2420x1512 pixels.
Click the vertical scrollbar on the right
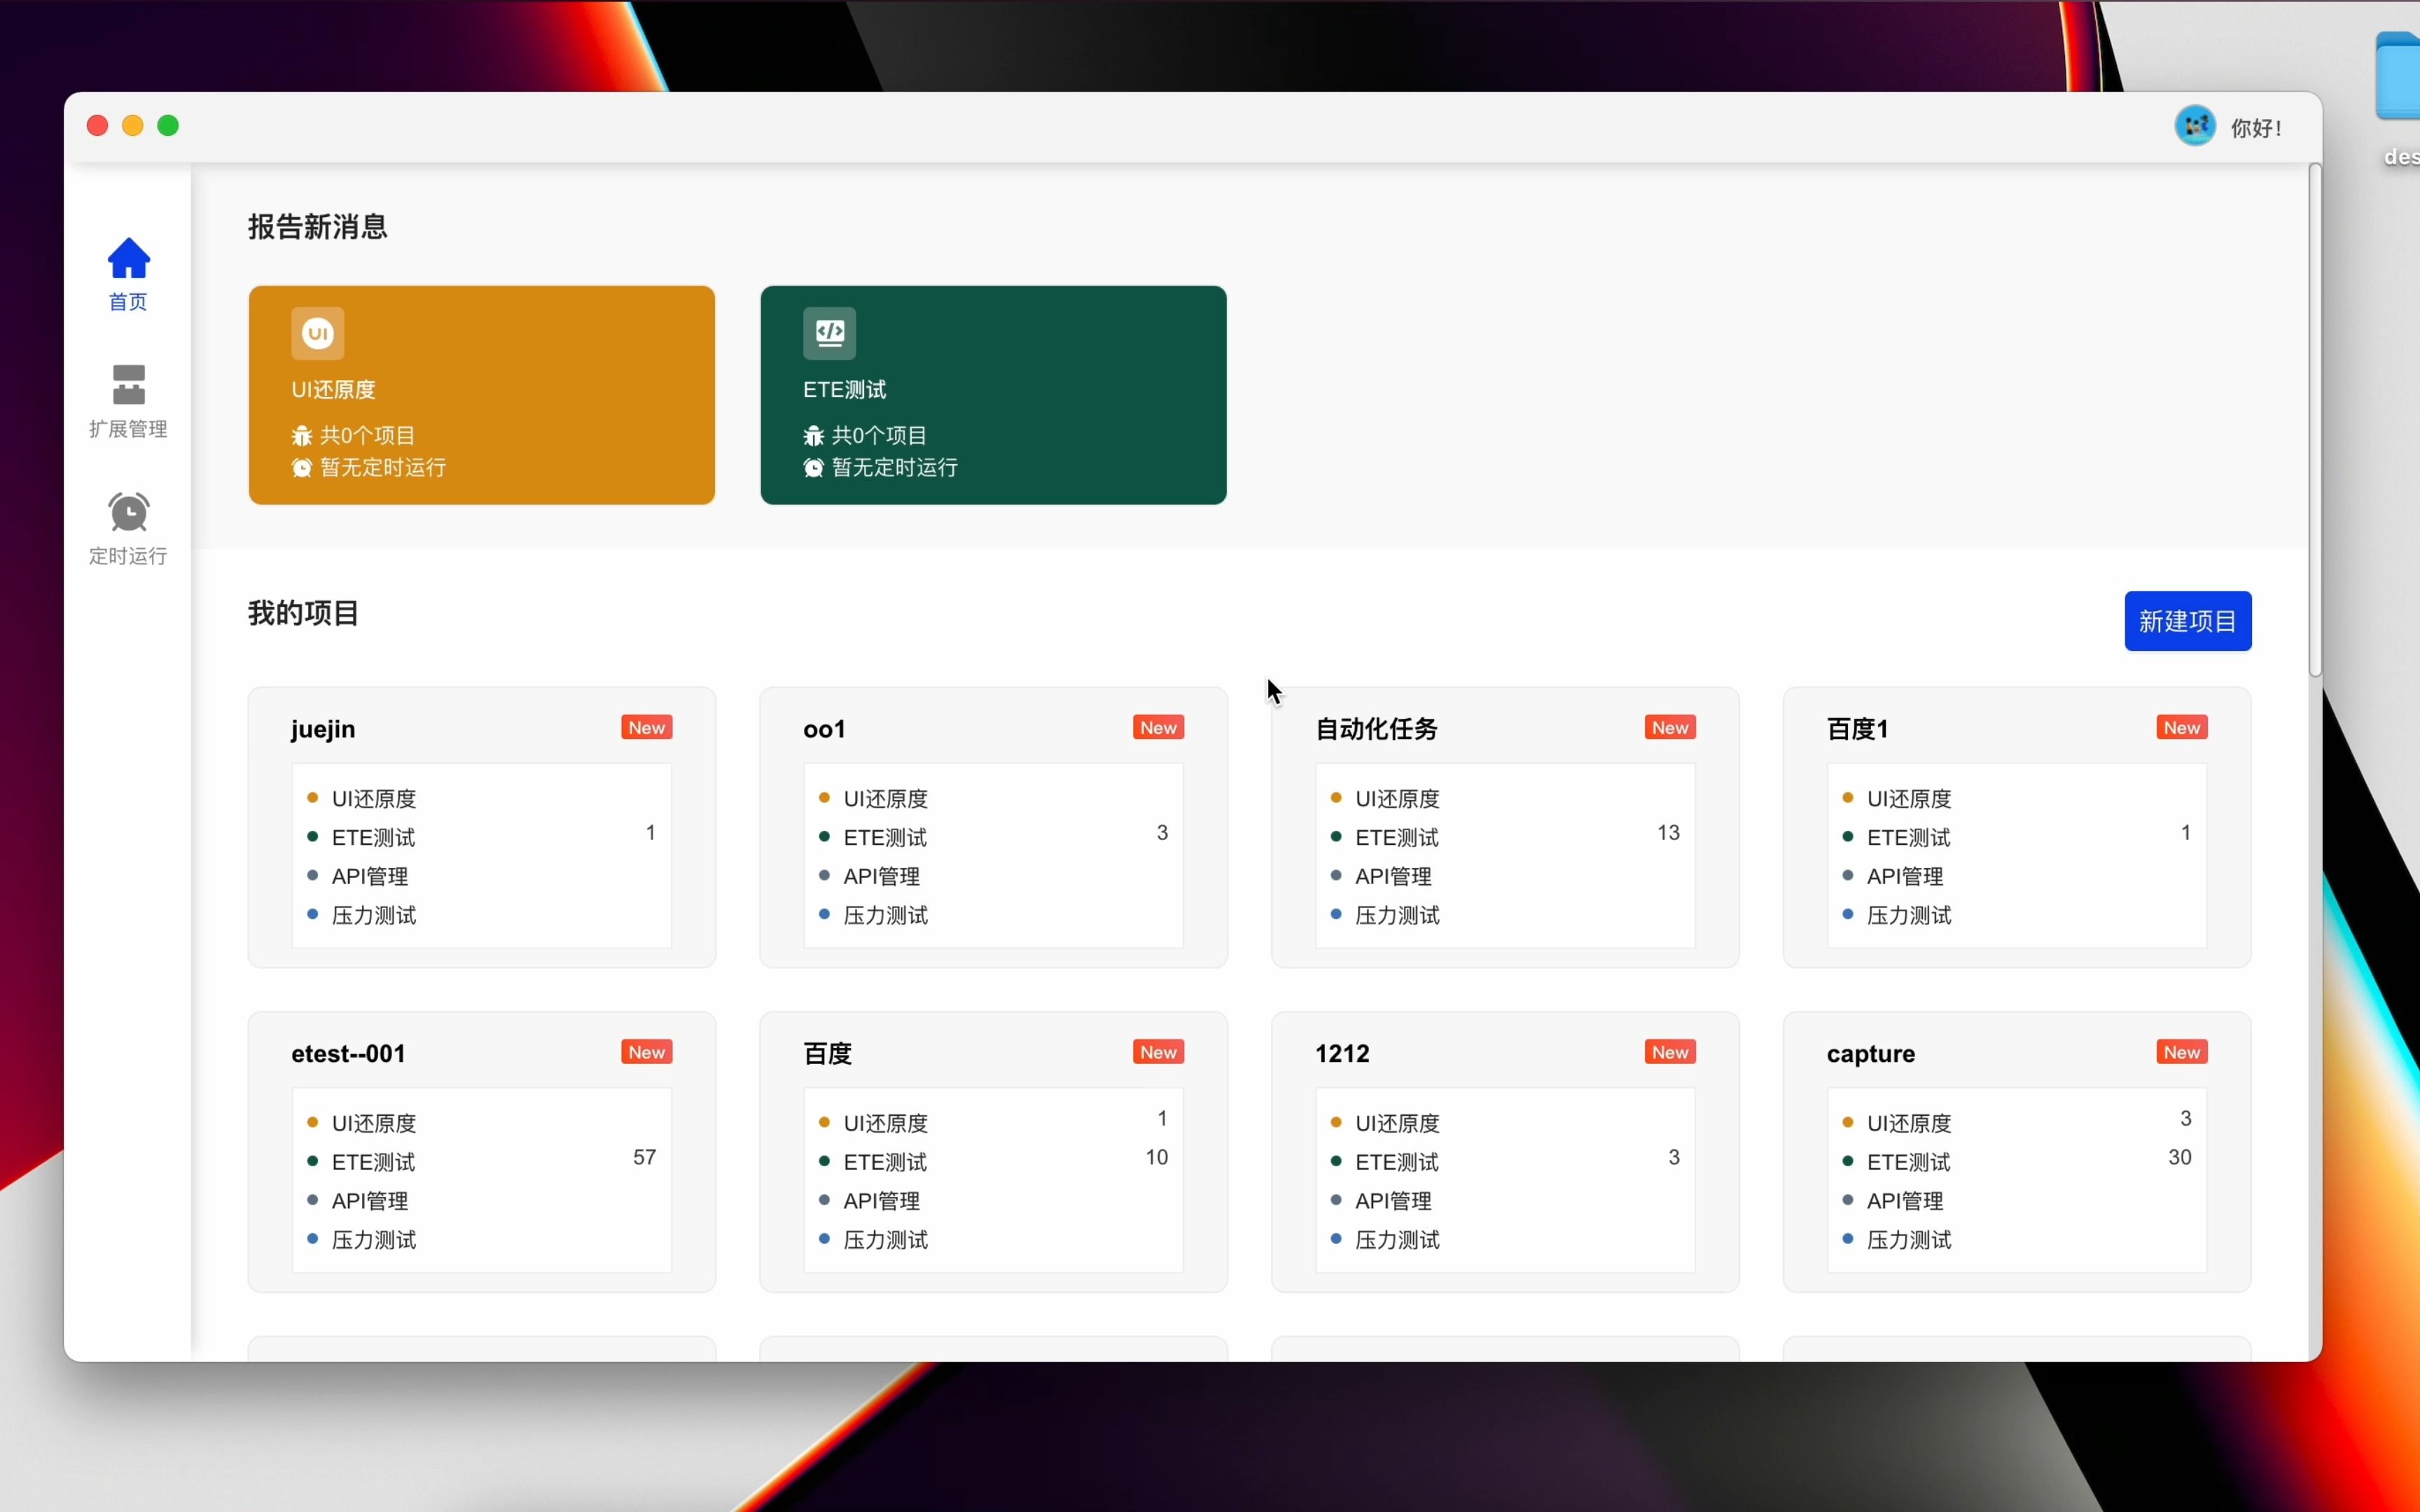pos(2315,420)
